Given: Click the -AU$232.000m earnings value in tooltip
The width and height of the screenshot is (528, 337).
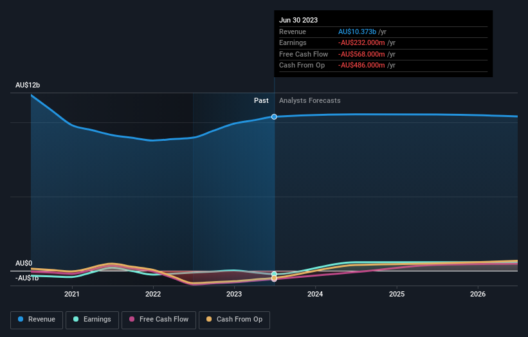Looking at the screenshot, I should point(361,42).
